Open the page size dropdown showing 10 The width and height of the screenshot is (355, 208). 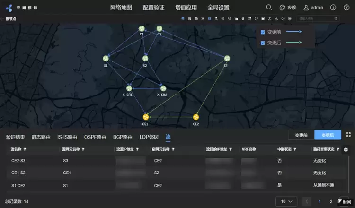[x=286, y=201]
